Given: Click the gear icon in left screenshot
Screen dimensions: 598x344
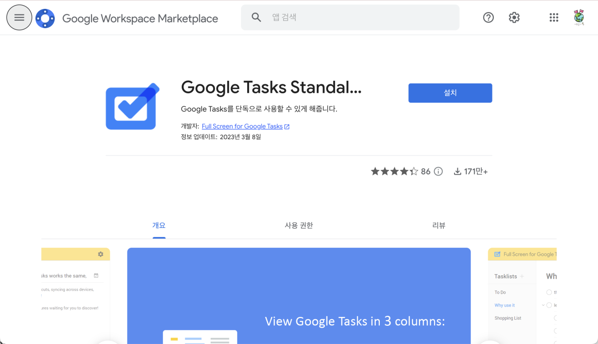Looking at the screenshot, I should point(100,254).
